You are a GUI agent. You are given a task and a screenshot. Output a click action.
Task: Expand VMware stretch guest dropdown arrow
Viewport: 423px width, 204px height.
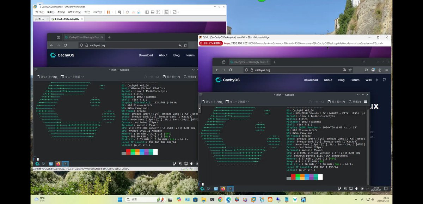(x=178, y=12)
